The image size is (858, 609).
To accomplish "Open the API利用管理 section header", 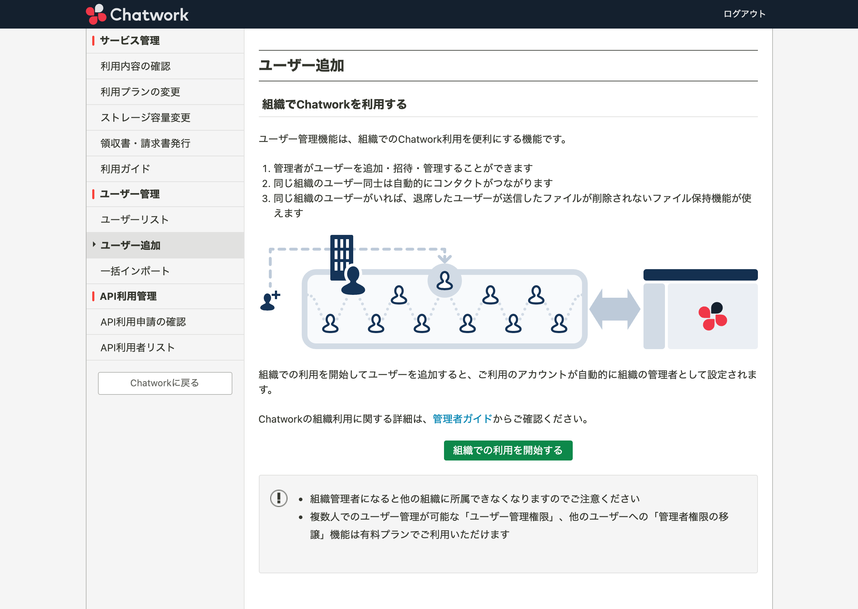I will pos(128,296).
